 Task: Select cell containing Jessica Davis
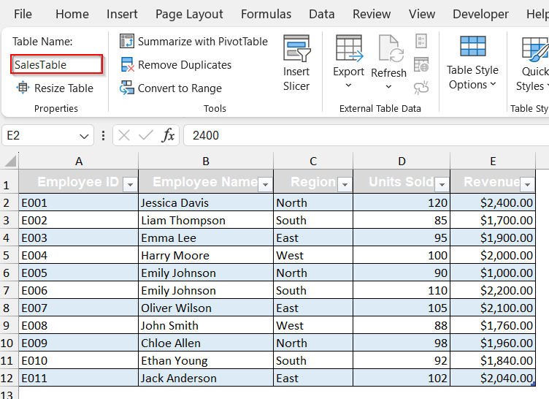(206, 202)
